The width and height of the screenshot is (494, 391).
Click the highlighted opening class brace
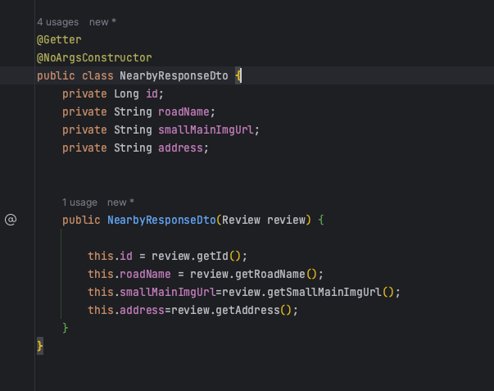point(238,75)
